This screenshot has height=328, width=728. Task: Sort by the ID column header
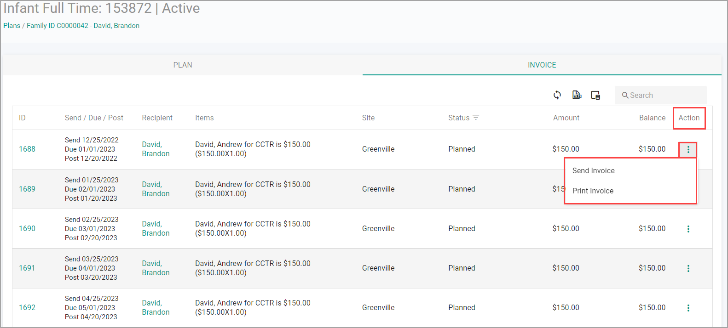click(22, 118)
